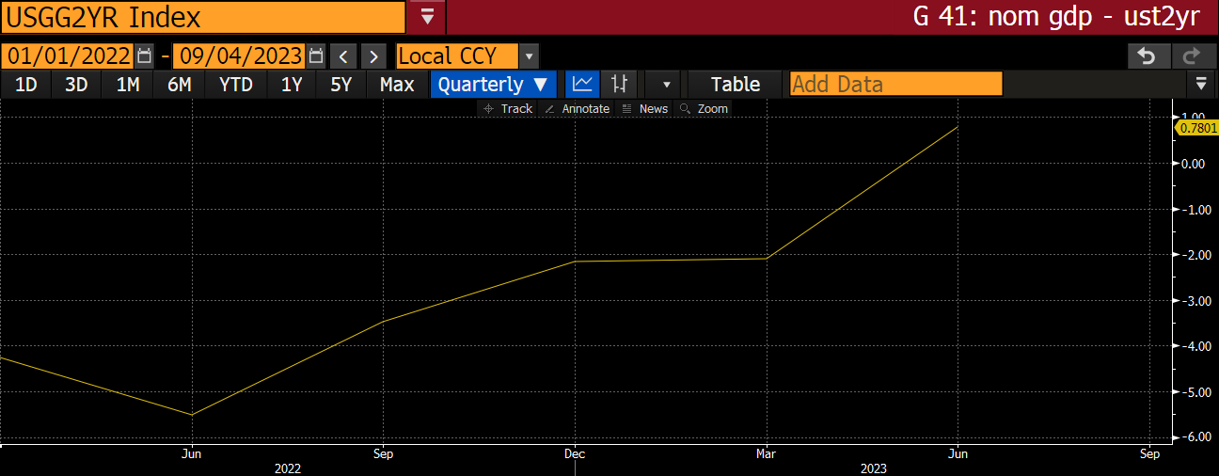Screen dimensions: 1219x476
Task: Show News on the chart
Action: click(x=644, y=109)
